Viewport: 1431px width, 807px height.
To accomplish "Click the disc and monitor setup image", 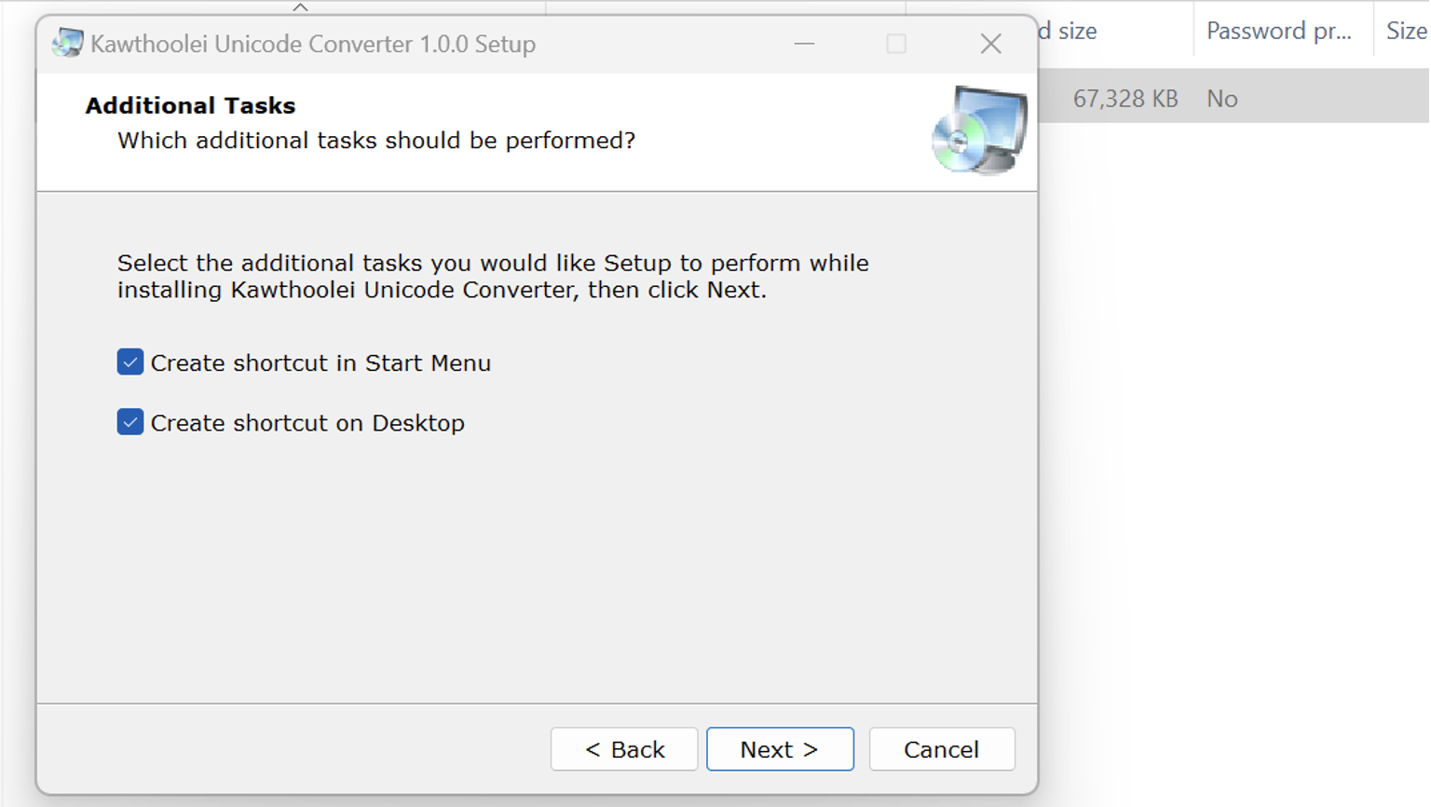I will coord(979,130).
